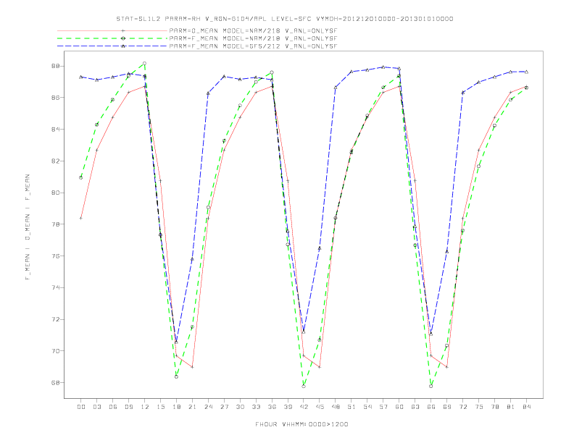Click y-axis tick value 88
The height and width of the screenshot is (443, 574).
55,66
